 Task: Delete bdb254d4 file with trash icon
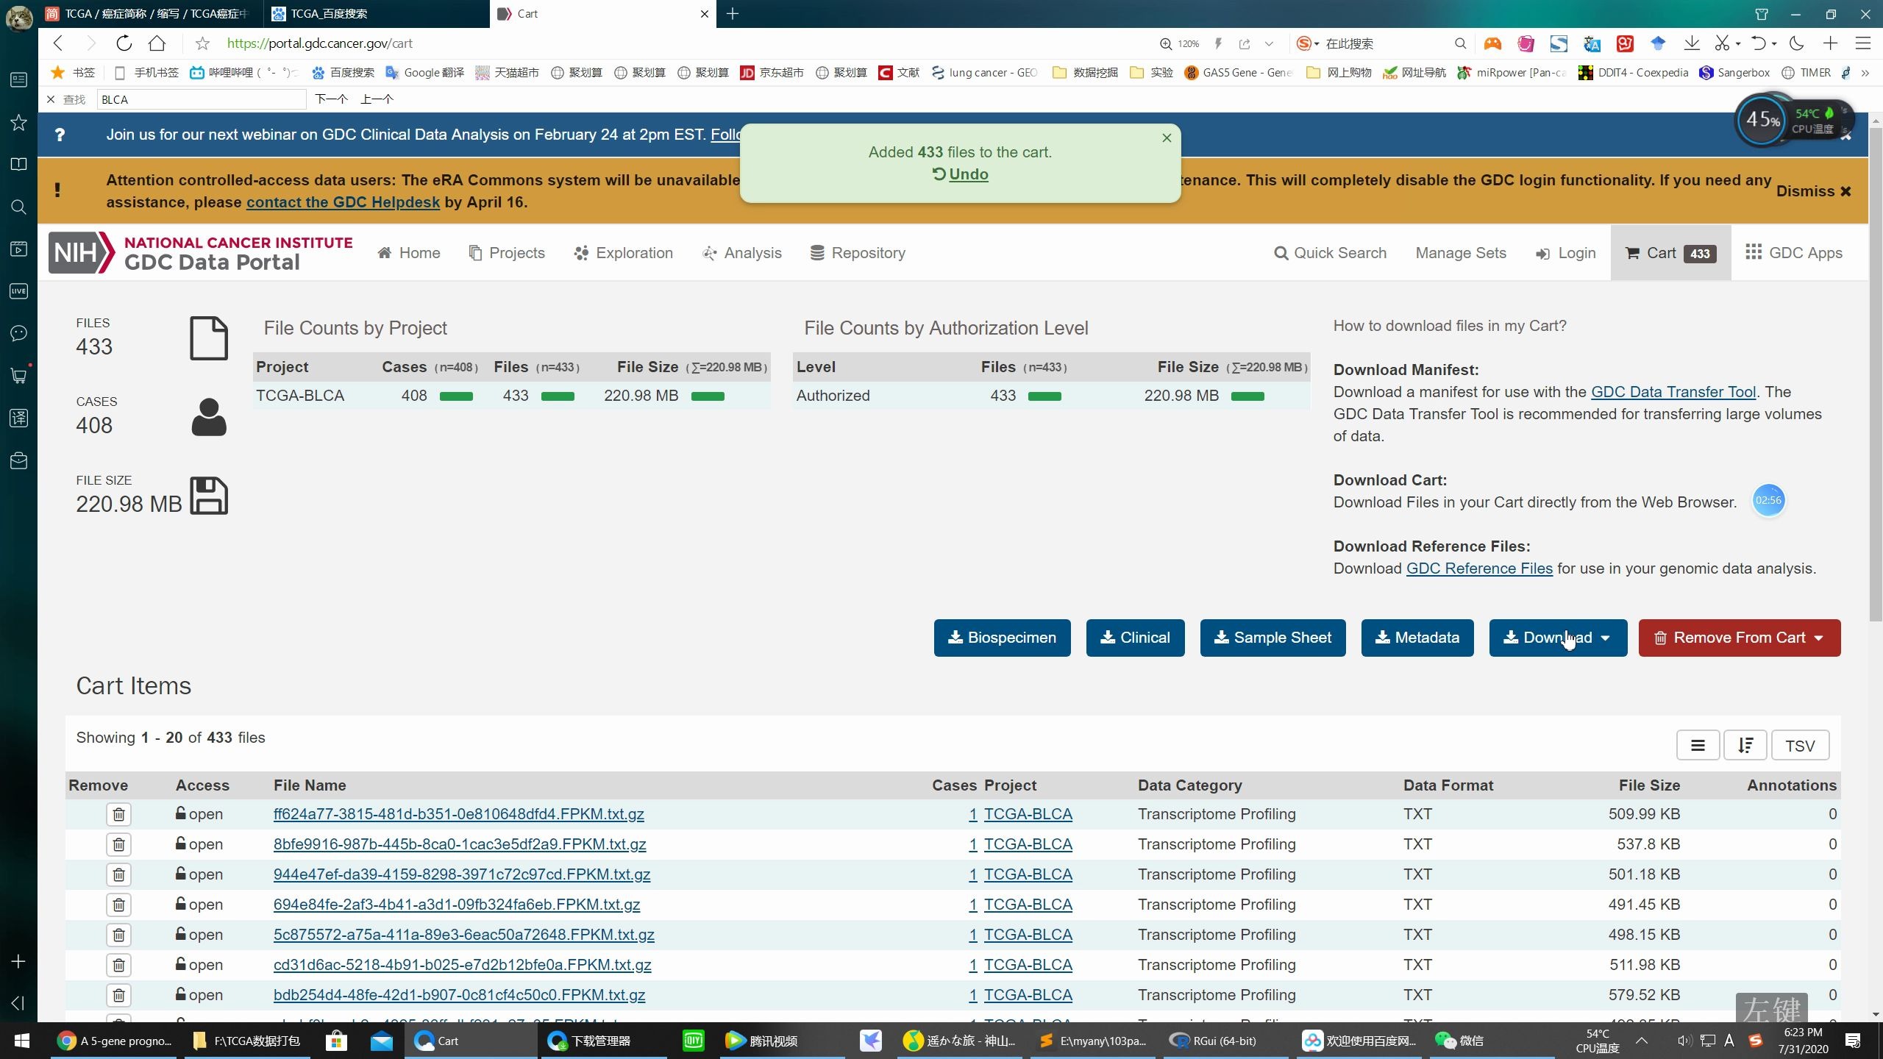pyautogui.click(x=118, y=995)
